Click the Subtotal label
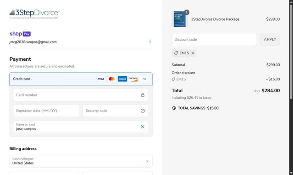The image size is (293, 175). (178, 65)
